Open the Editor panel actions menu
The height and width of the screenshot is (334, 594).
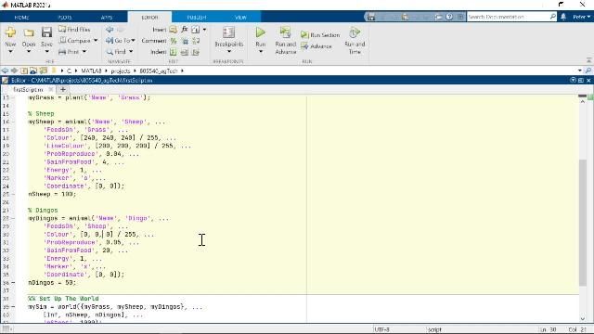[x=574, y=81]
